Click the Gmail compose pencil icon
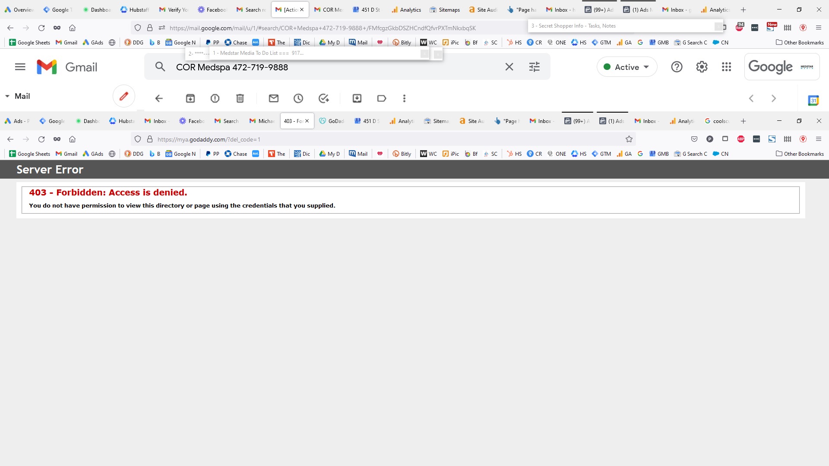This screenshot has height=466, width=829. 124,96
